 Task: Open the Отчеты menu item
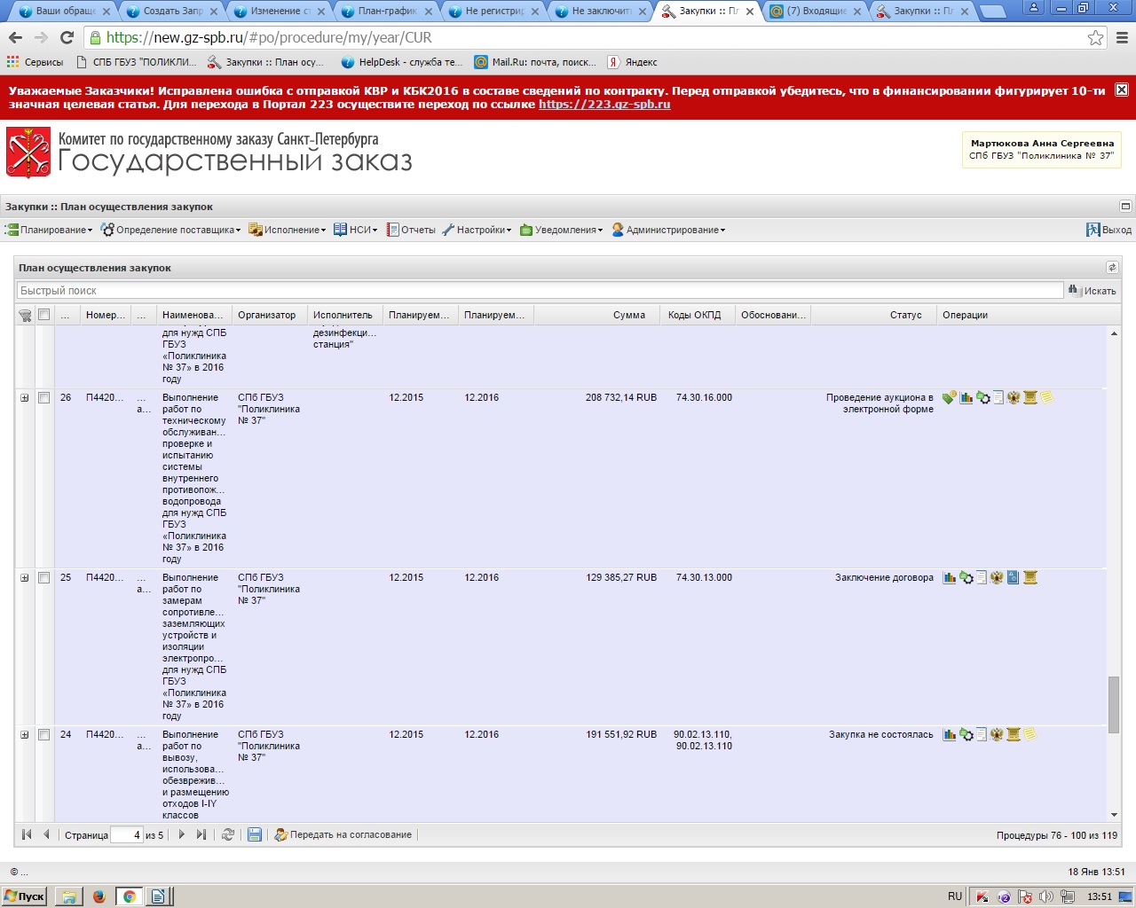coord(411,230)
